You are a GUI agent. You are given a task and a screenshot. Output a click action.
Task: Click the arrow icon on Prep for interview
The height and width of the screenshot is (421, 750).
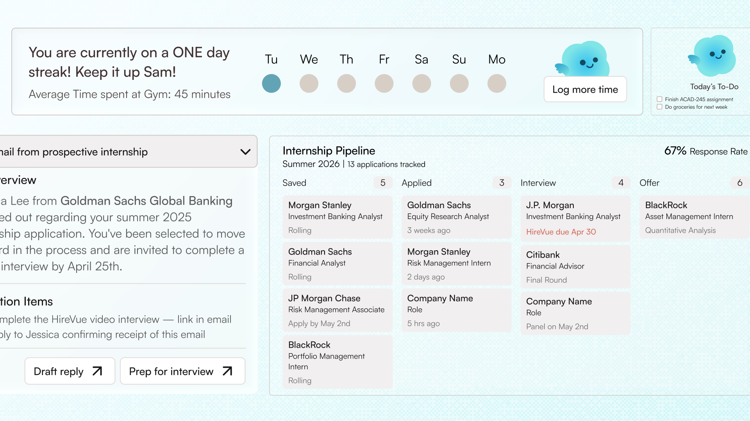(227, 371)
